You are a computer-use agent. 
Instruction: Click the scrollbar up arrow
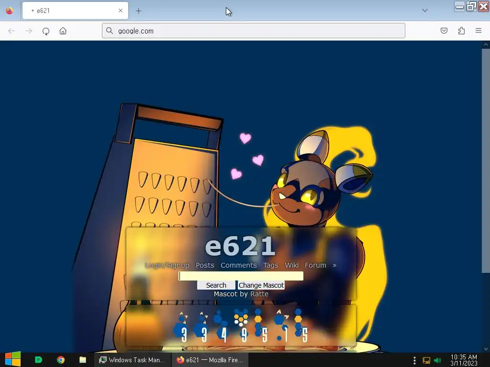pyautogui.click(x=486, y=44)
